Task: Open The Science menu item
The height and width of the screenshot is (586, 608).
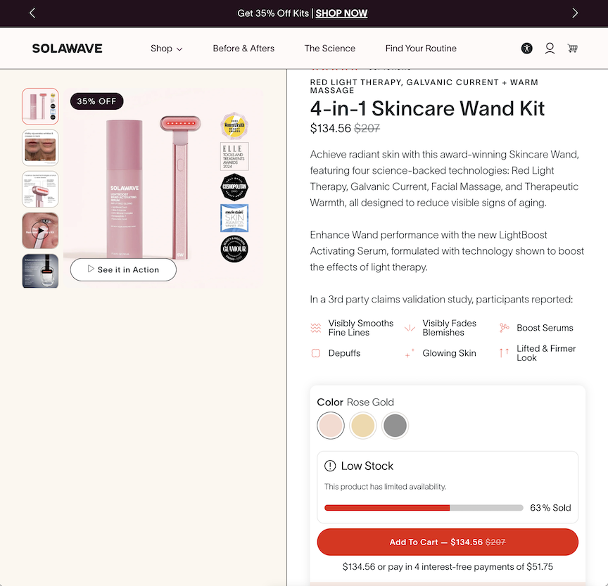Action: 329,49
